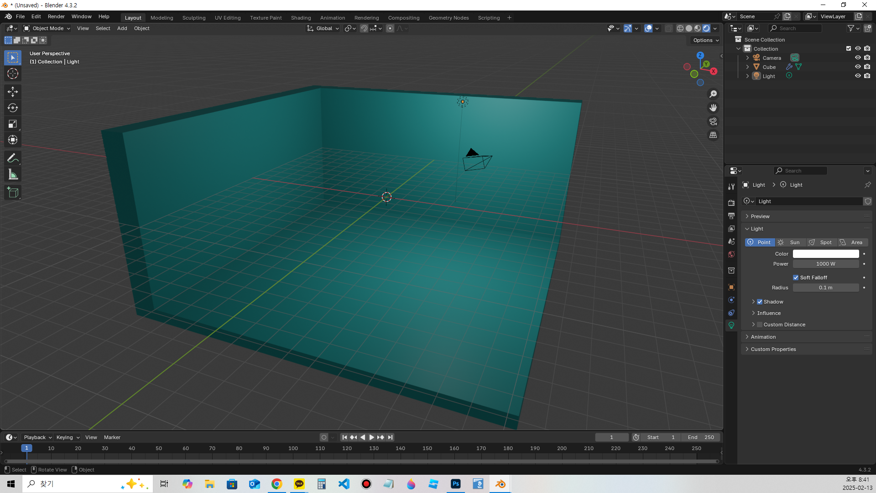Enable the Custom Distance checkbox

point(760,325)
